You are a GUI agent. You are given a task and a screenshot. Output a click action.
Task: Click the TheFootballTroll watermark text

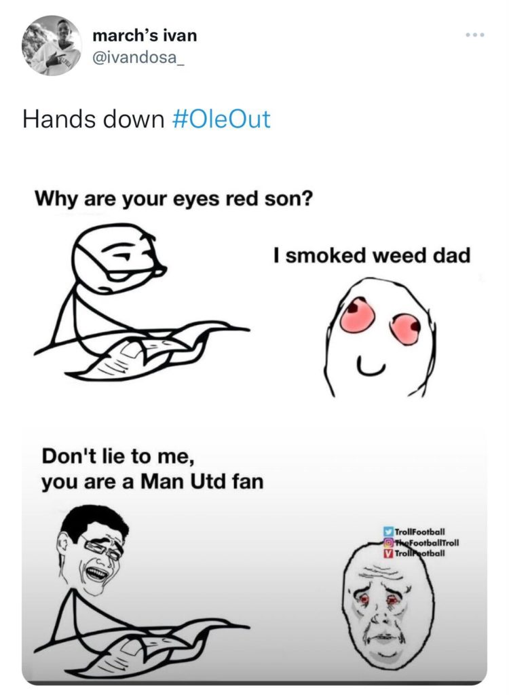(x=427, y=542)
